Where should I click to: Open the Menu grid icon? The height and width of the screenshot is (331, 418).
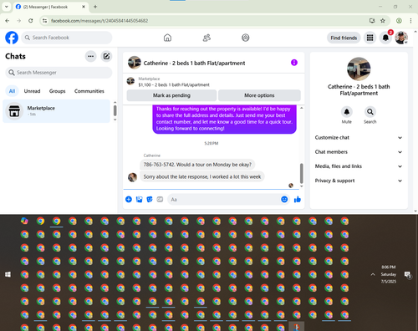coord(370,38)
